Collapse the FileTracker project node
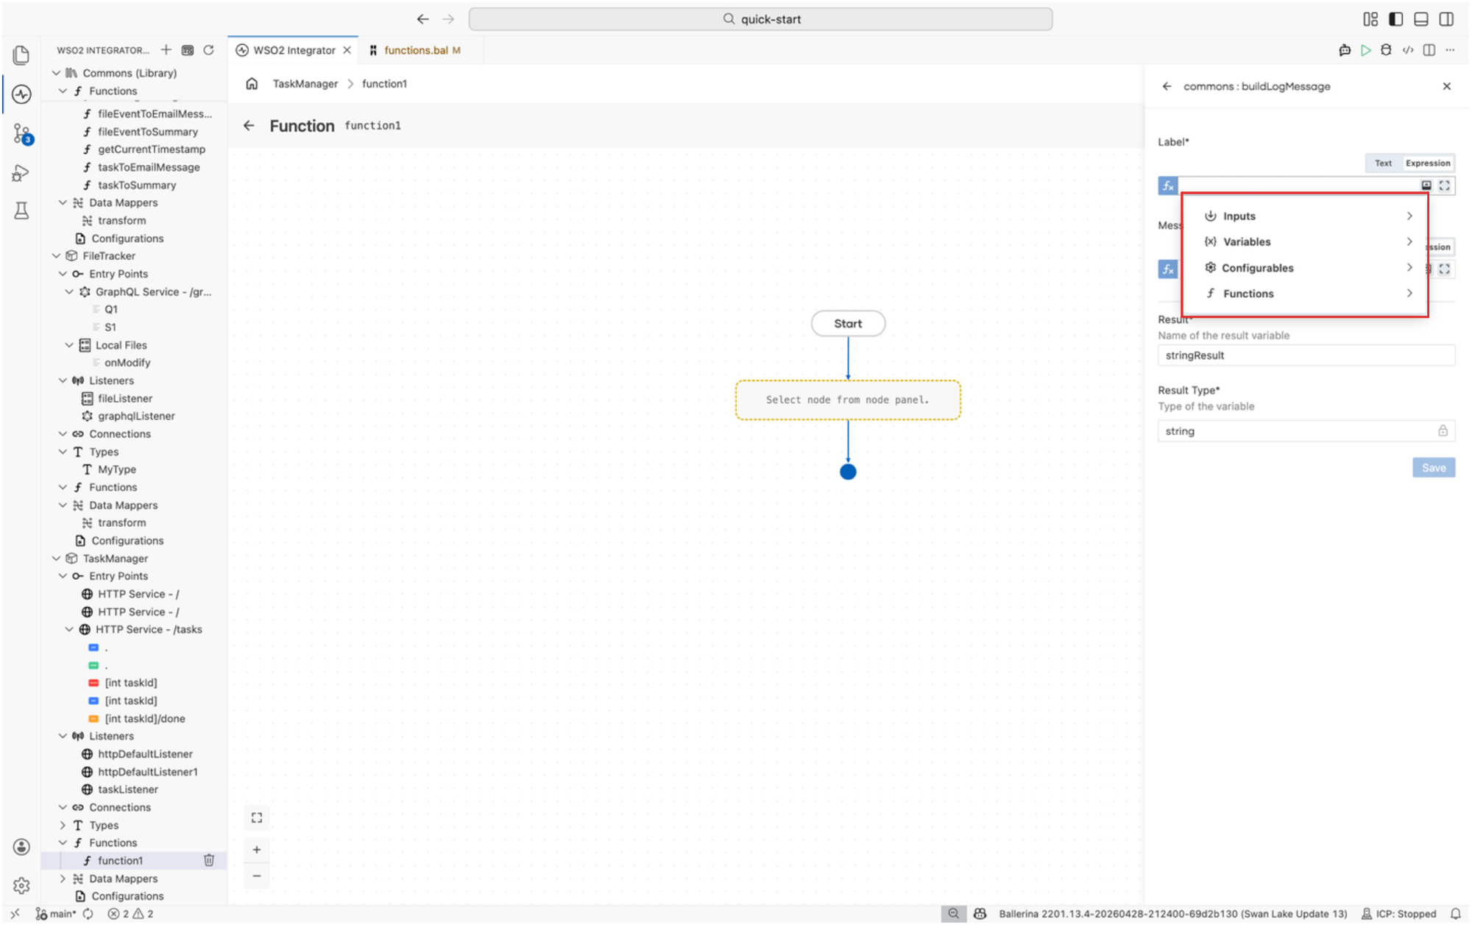 coord(56,256)
